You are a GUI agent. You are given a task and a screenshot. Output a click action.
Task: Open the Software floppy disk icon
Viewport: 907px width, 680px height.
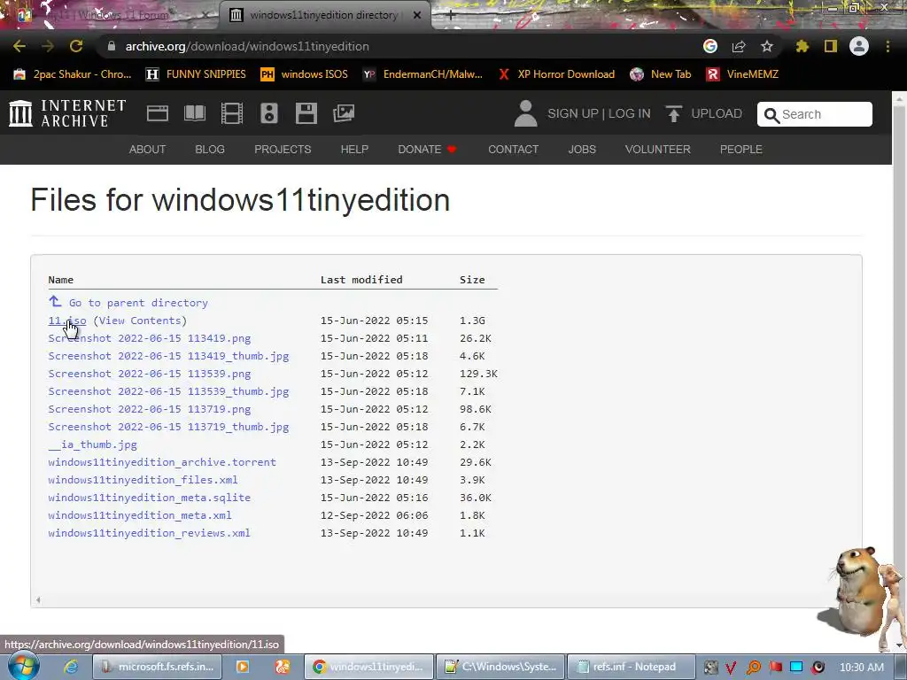pyautogui.click(x=306, y=113)
